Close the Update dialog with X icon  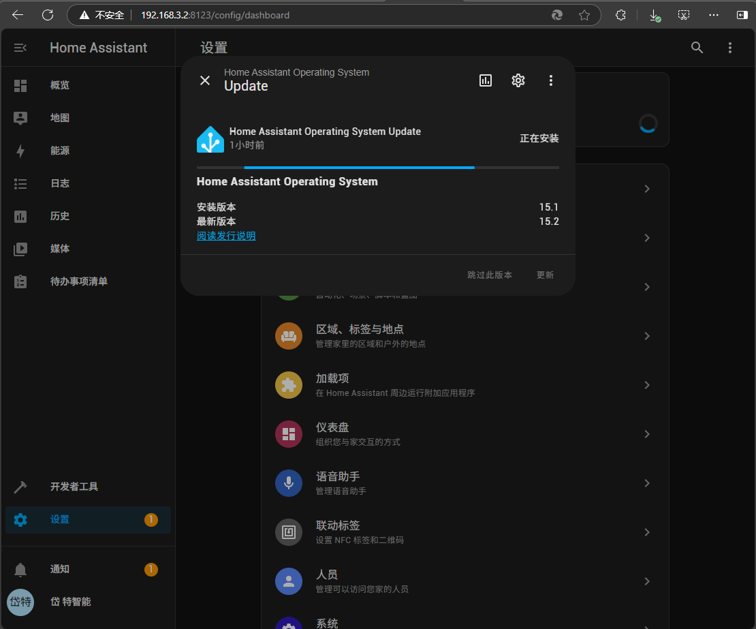[x=205, y=80]
